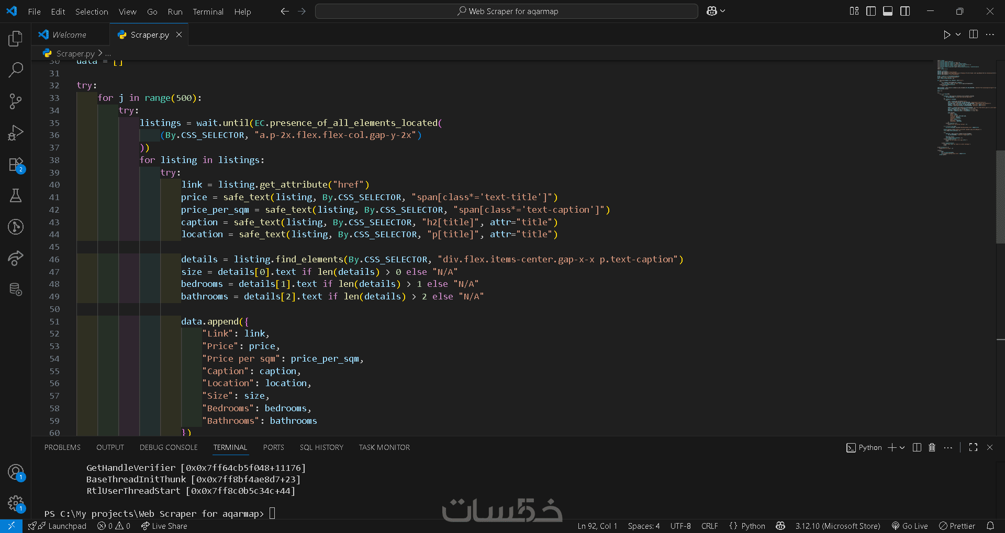
Task: Split the terminal panel
Action: (x=917, y=447)
